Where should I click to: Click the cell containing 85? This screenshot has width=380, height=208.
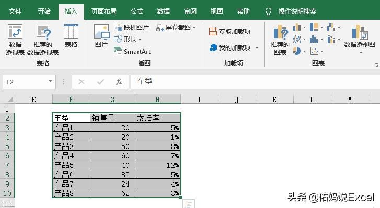[x=112, y=175]
